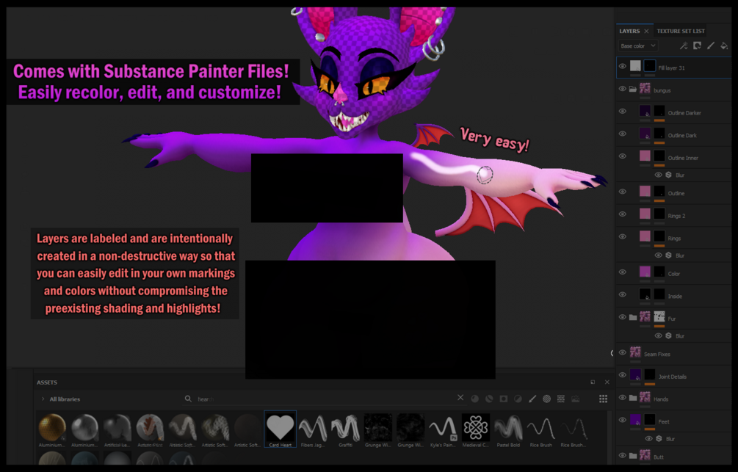
Task: Click Blur filter icon under Fur folder
Action: click(x=668, y=335)
